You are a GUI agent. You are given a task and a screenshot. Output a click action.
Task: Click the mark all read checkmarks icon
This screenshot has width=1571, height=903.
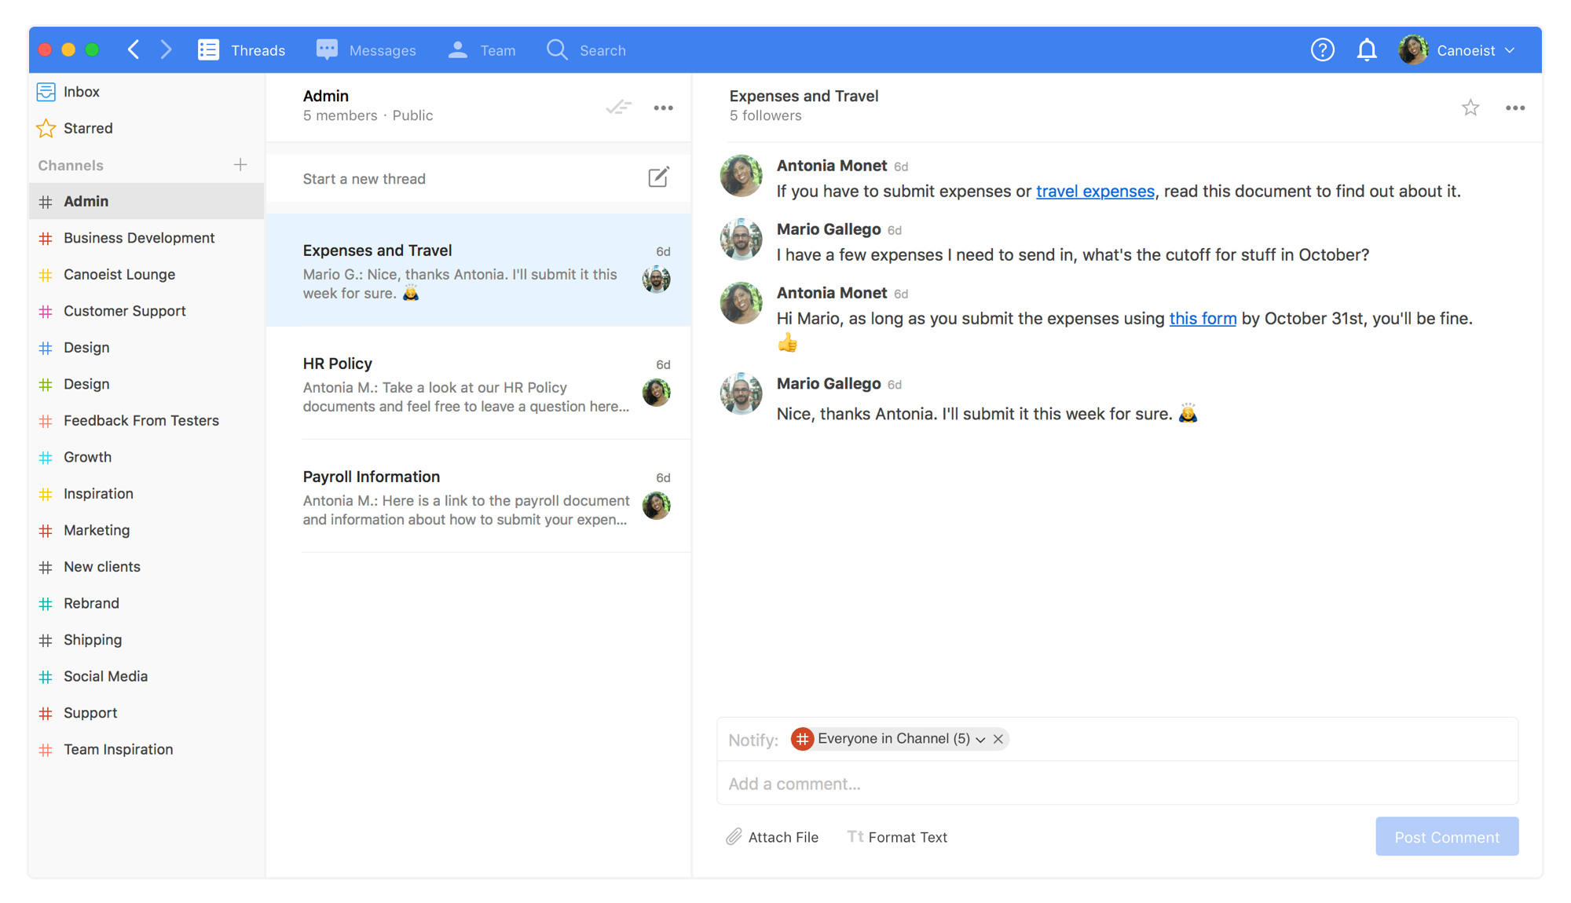pos(618,108)
